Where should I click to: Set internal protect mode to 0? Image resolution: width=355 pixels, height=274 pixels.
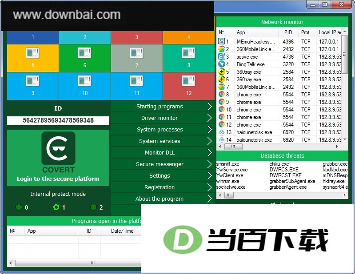point(19,207)
